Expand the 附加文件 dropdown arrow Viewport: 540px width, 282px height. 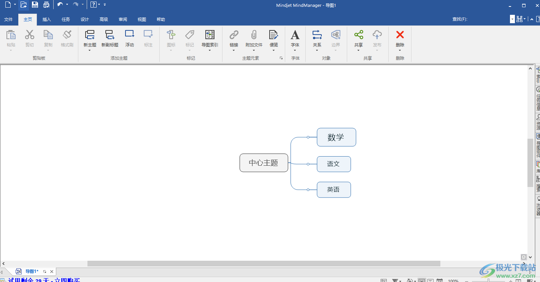(x=254, y=51)
